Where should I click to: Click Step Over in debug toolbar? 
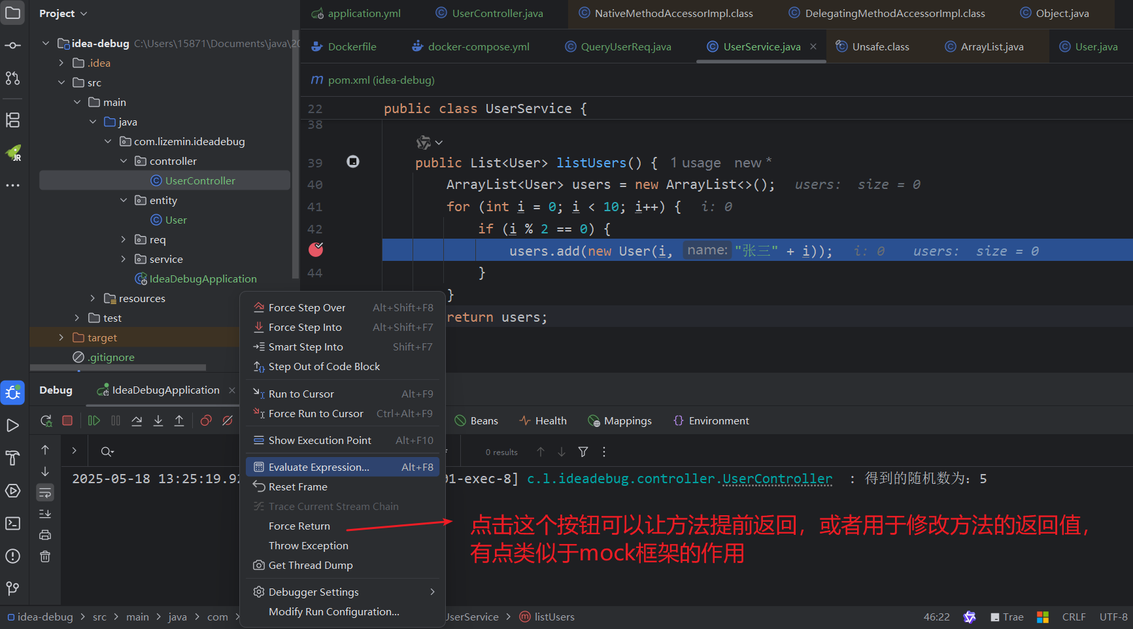pyautogui.click(x=137, y=420)
